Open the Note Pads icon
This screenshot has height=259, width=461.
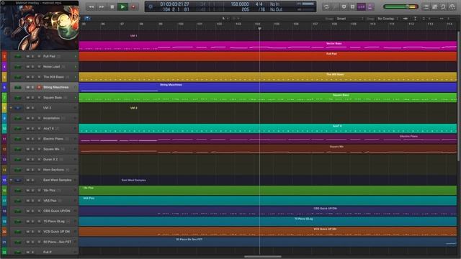[434, 6]
